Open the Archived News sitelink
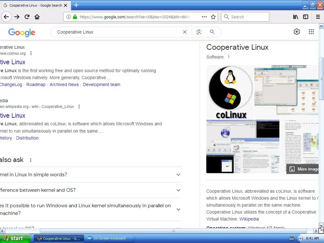 coord(64,84)
